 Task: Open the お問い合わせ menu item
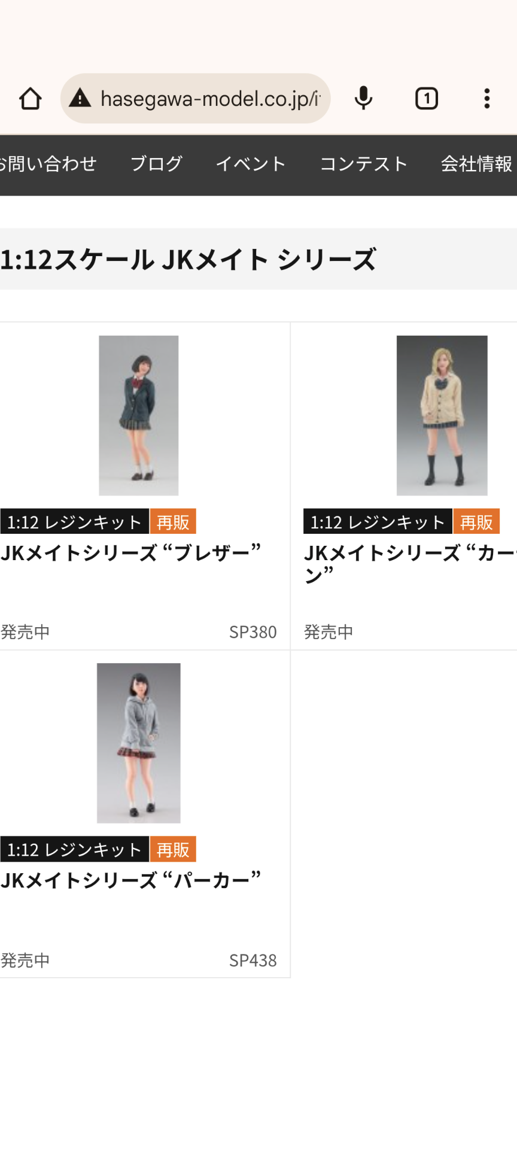47,164
